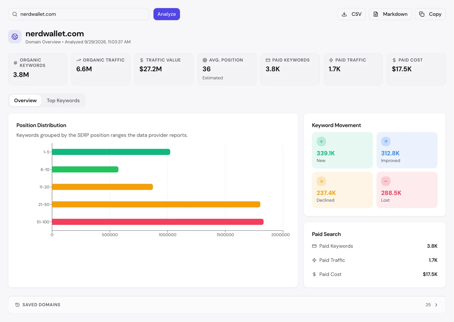Click the orange down-arrow icon on Declined card
Viewport: 454px width, 322px height.
(321, 181)
